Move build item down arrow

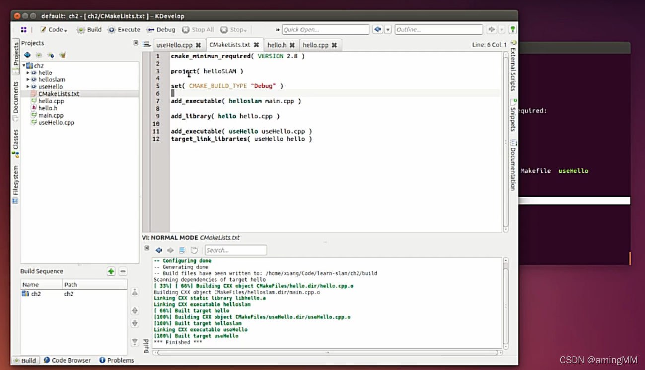point(135,323)
